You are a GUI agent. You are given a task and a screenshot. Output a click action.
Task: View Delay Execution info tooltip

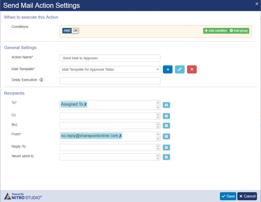pos(41,80)
